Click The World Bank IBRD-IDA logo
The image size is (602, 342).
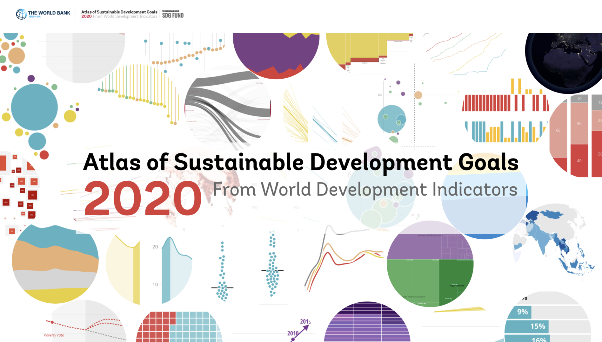tap(43, 13)
